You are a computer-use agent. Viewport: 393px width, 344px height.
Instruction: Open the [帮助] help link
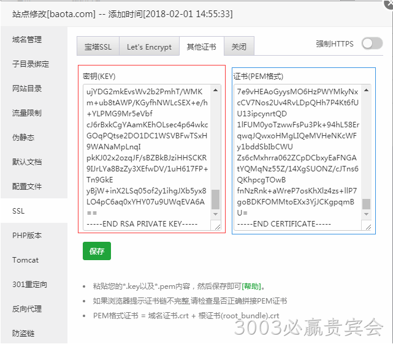tap(251, 286)
